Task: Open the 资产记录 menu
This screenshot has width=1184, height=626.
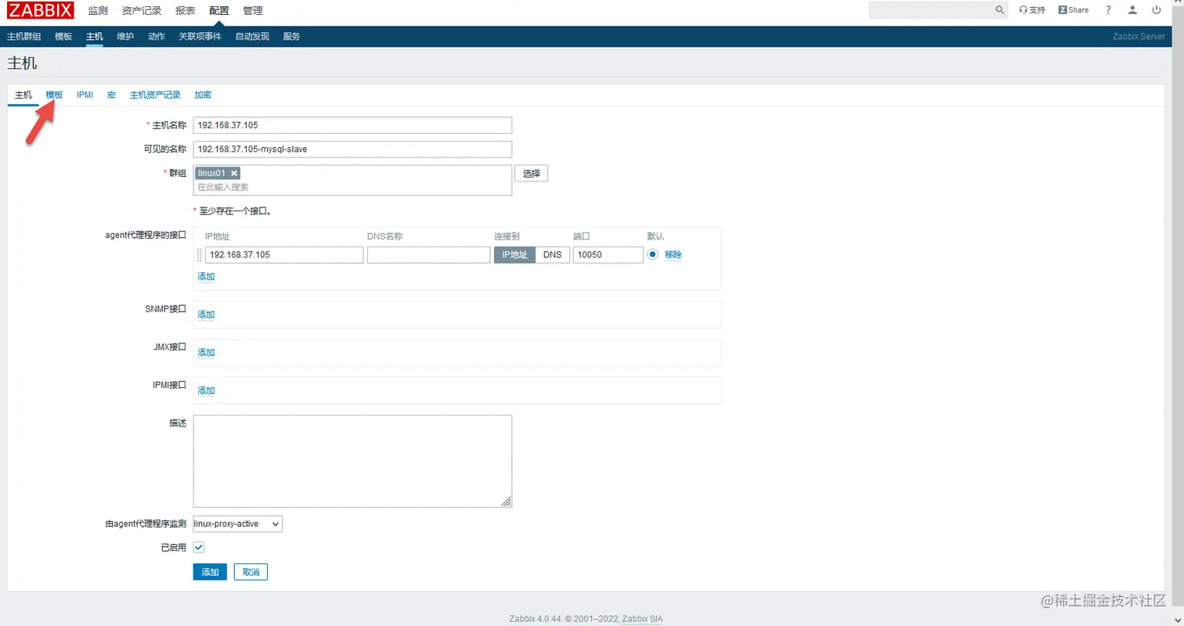Action: [142, 11]
